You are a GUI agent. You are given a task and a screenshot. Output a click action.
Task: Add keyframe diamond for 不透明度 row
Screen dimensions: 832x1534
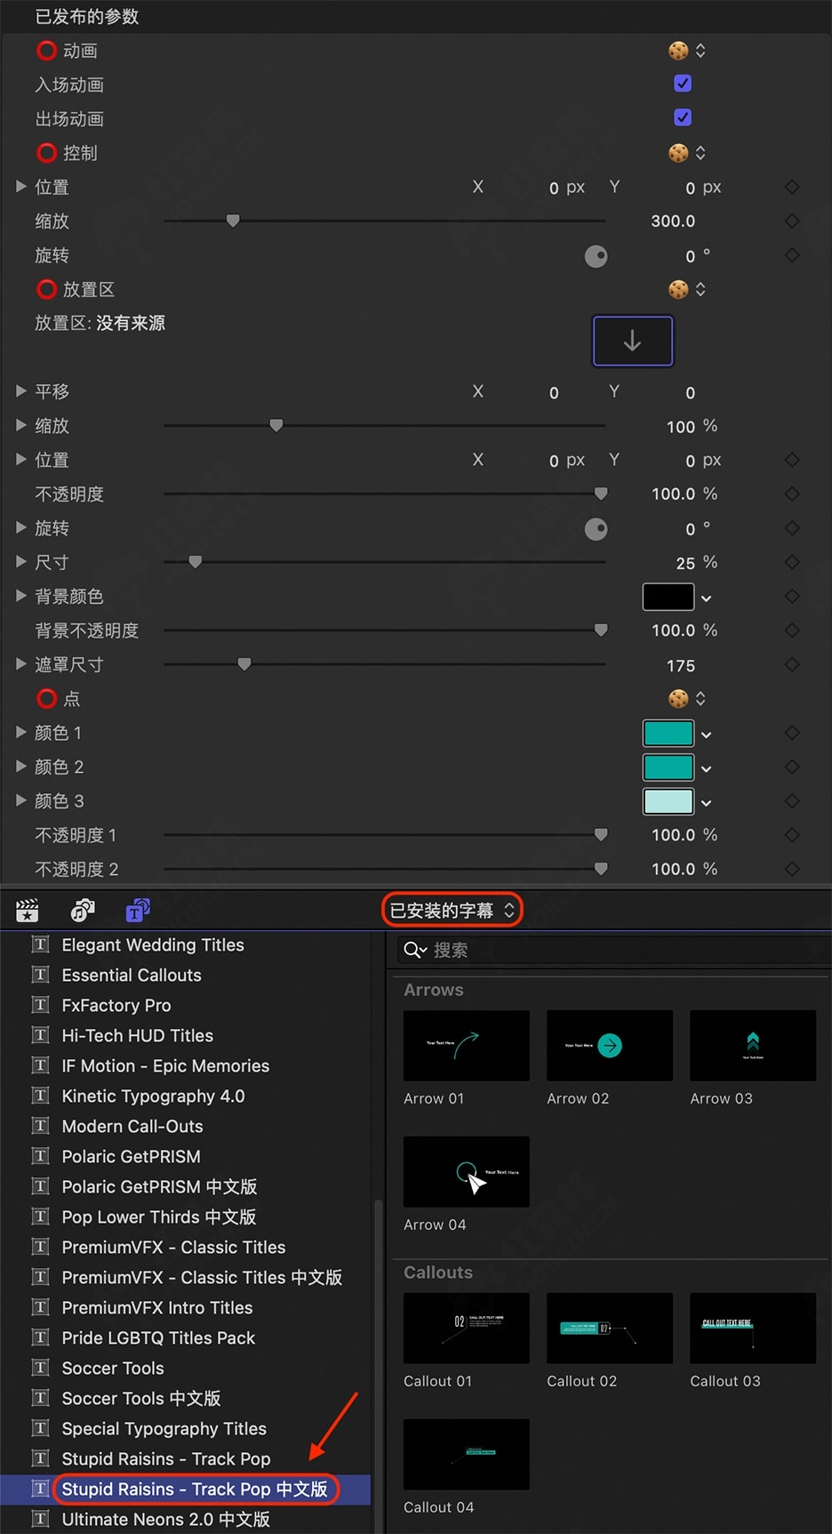pos(792,494)
